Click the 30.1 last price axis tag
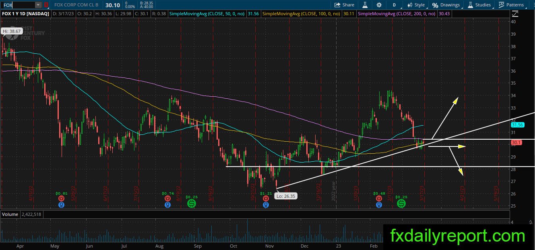535x250 pixels. point(517,142)
